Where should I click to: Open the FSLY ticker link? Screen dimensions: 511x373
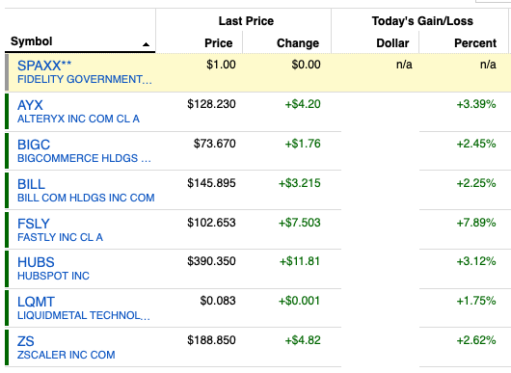click(33, 224)
